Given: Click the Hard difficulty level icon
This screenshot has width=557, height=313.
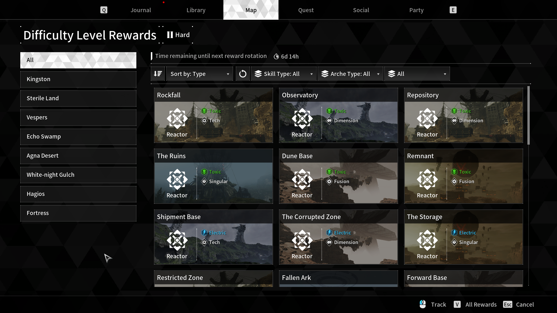Looking at the screenshot, I should 170,35.
